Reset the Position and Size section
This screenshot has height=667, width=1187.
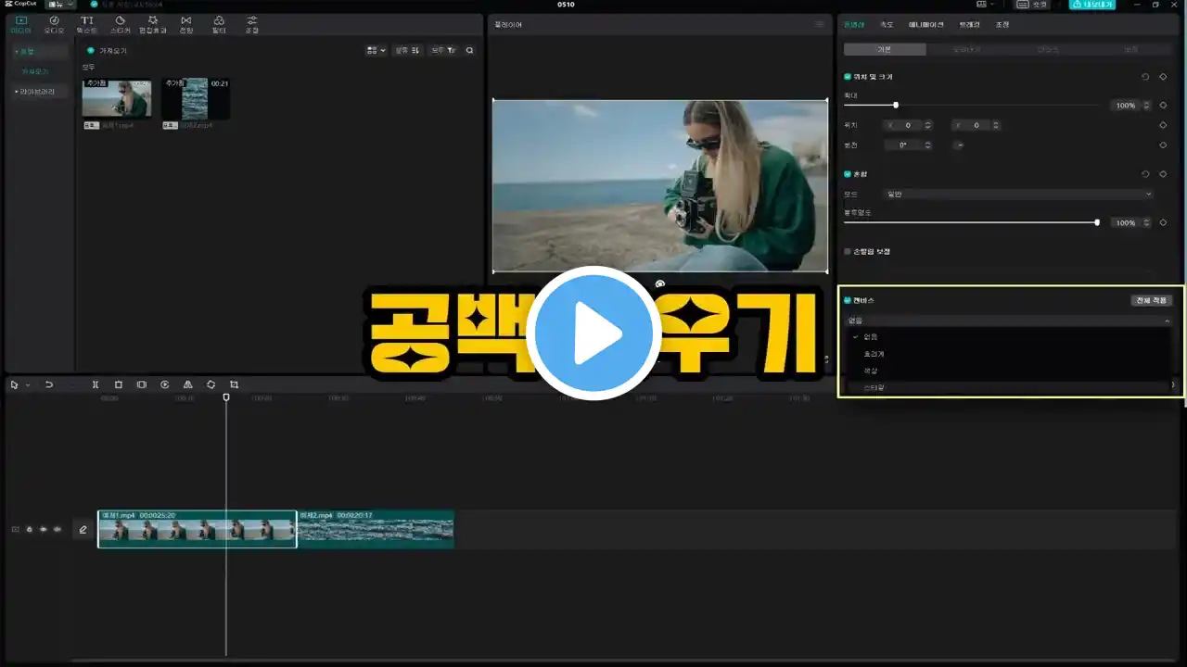pyautogui.click(x=1145, y=77)
